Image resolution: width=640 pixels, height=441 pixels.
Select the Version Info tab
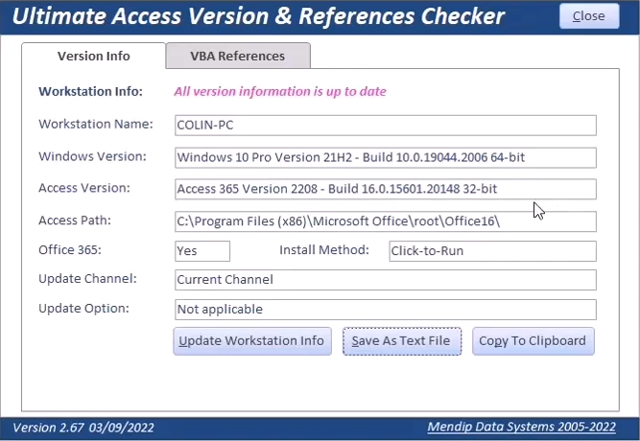click(x=93, y=56)
